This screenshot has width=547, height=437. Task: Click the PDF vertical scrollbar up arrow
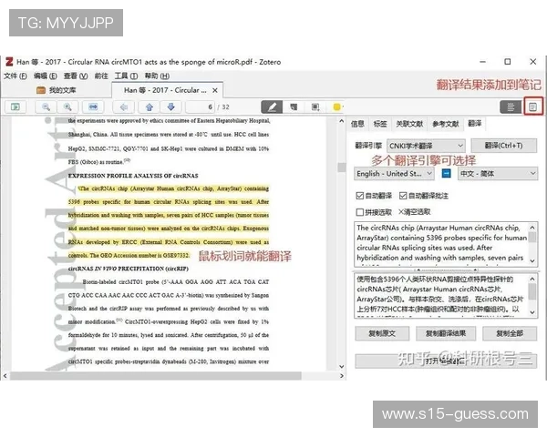342,121
